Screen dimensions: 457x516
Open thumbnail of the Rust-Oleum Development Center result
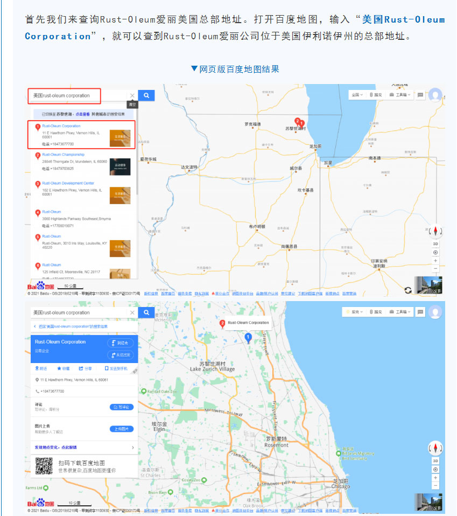[x=120, y=196]
